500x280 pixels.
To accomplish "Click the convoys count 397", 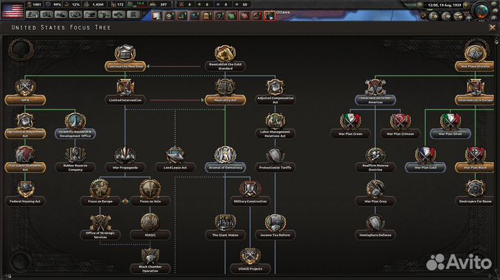I will point(163,5).
